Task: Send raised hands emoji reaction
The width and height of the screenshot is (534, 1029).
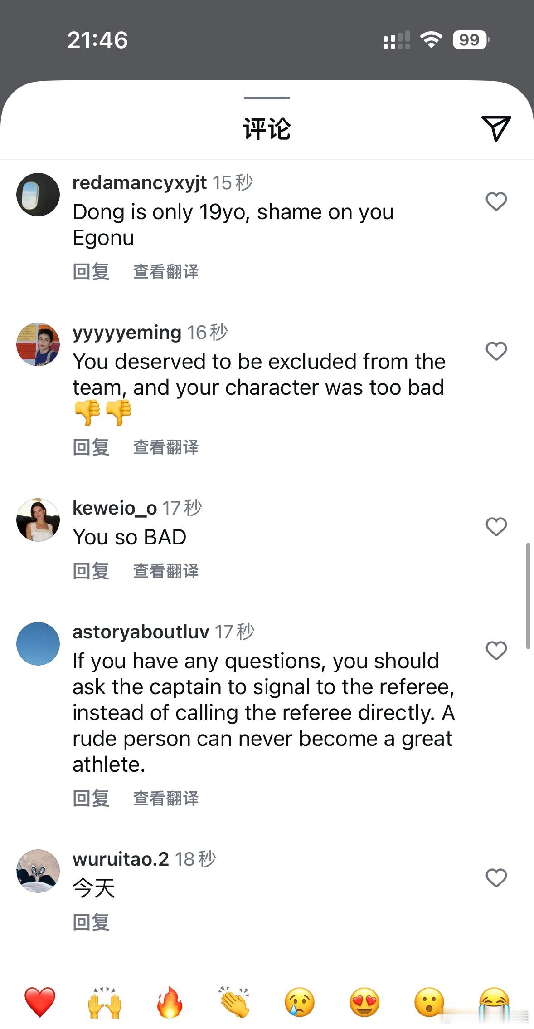Action: 105,1002
